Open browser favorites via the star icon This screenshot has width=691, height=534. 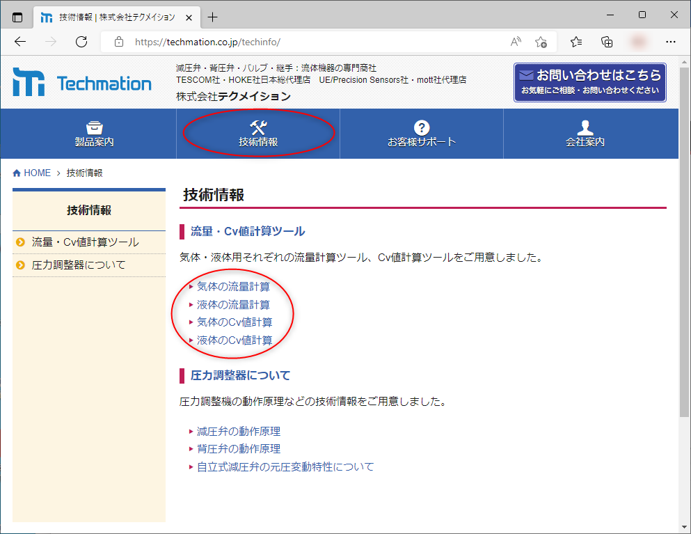(x=575, y=42)
